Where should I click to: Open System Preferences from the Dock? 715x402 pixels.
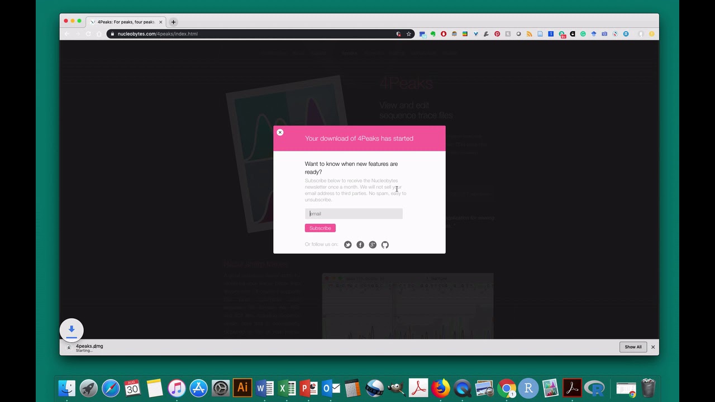click(221, 388)
